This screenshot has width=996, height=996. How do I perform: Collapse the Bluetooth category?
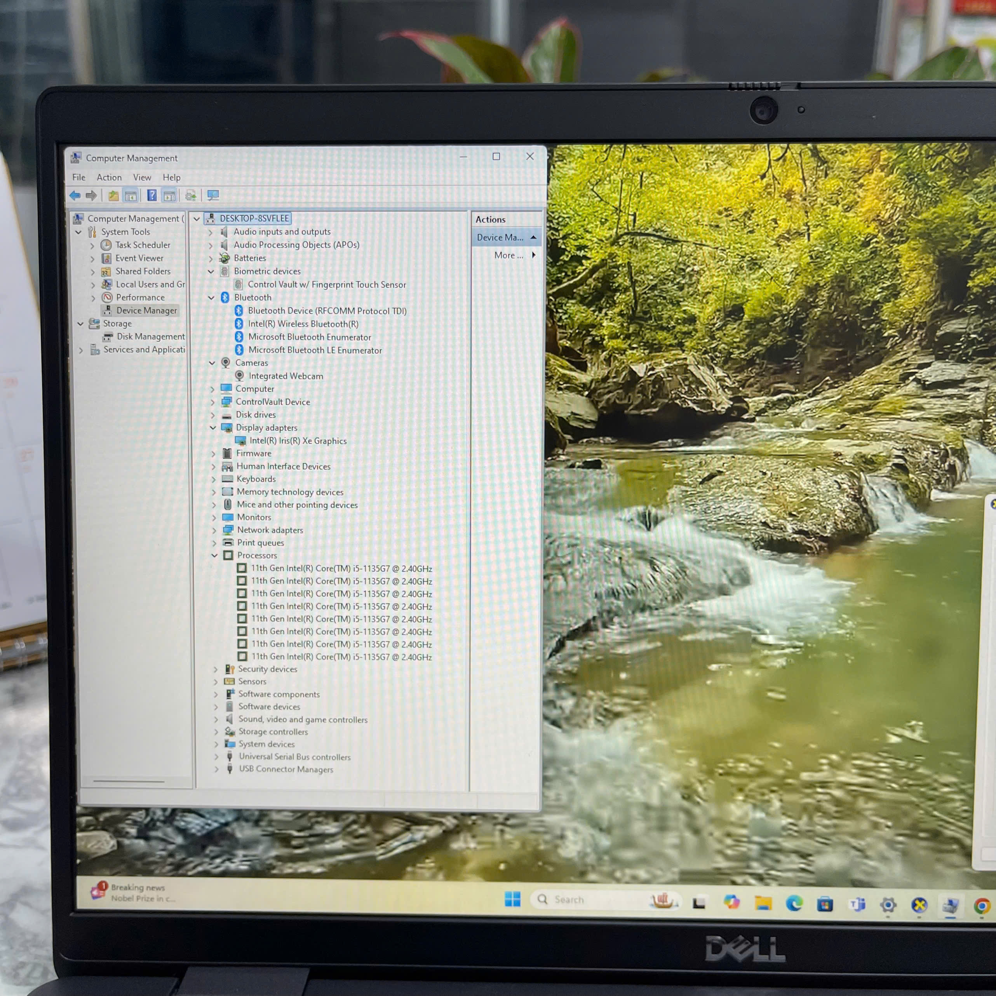(211, 298)
